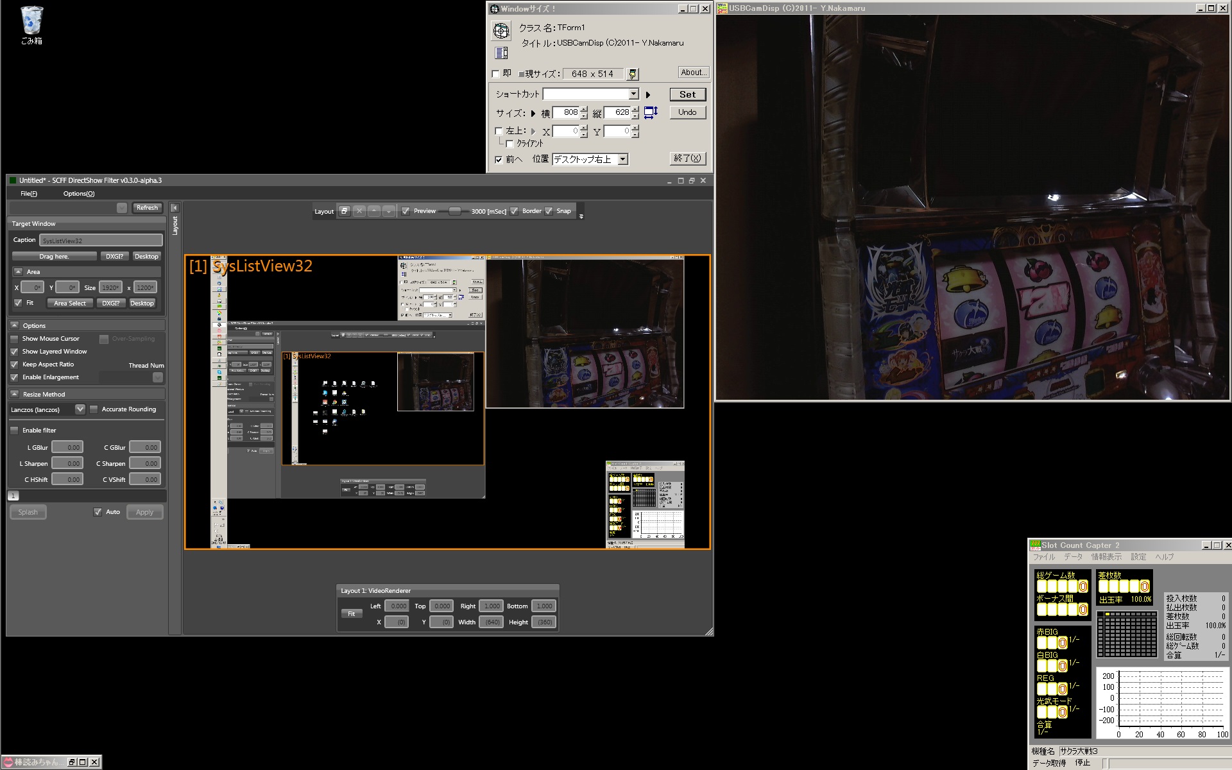Screen dimensions: 1232x770
Task: Click the SCFF window restore-down icon
Action: [692, 180]
